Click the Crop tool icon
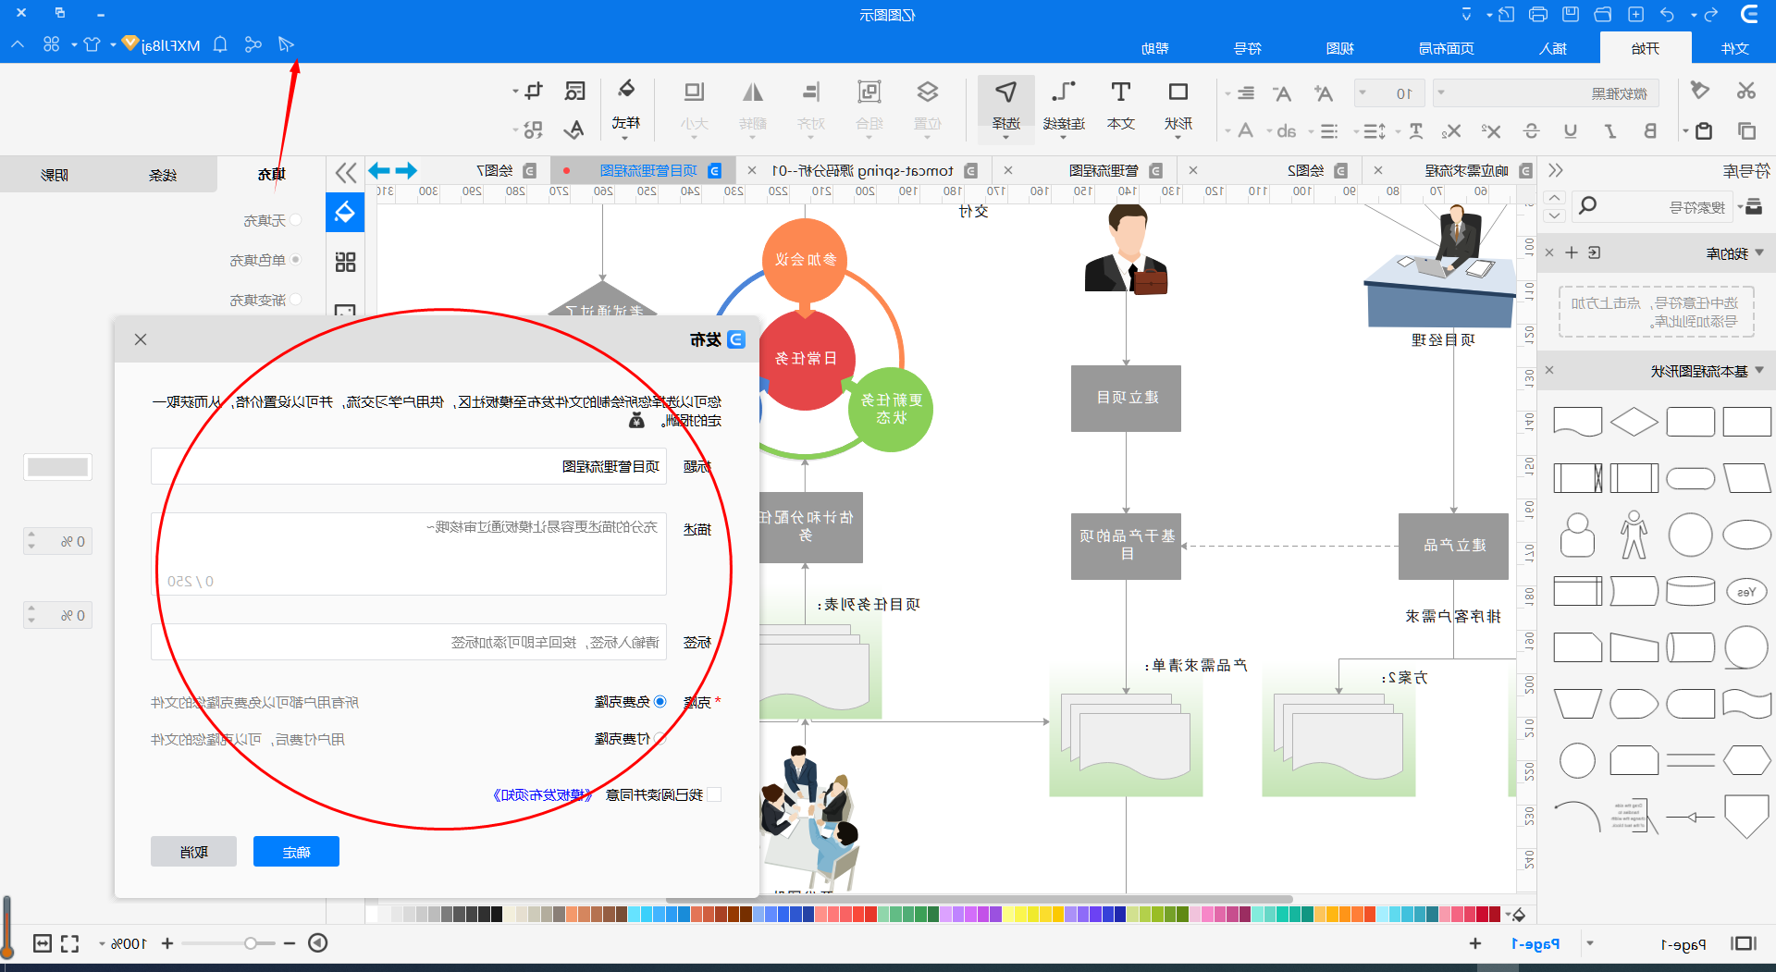The image size is (1776, 972). click(534, 91)
